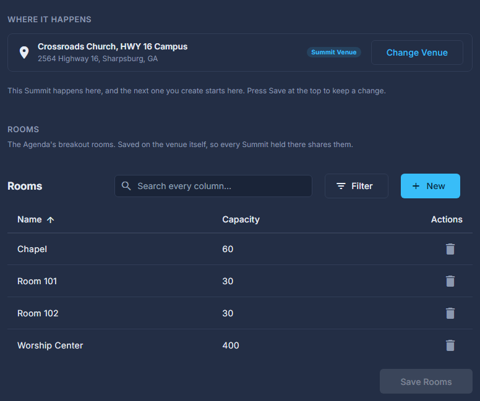Viewport: 480px width, 401px height.
Task: Delete the Chapel room with trash icon
Action: (x=450, y=249)
